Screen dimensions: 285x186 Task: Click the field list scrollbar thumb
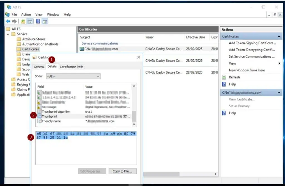tap(134, 116)
